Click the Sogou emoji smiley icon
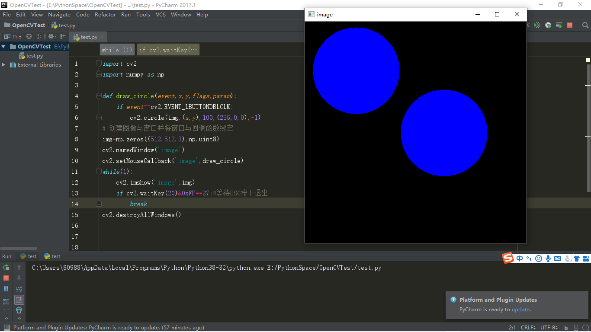591x332 pixels. coord(539,259)
